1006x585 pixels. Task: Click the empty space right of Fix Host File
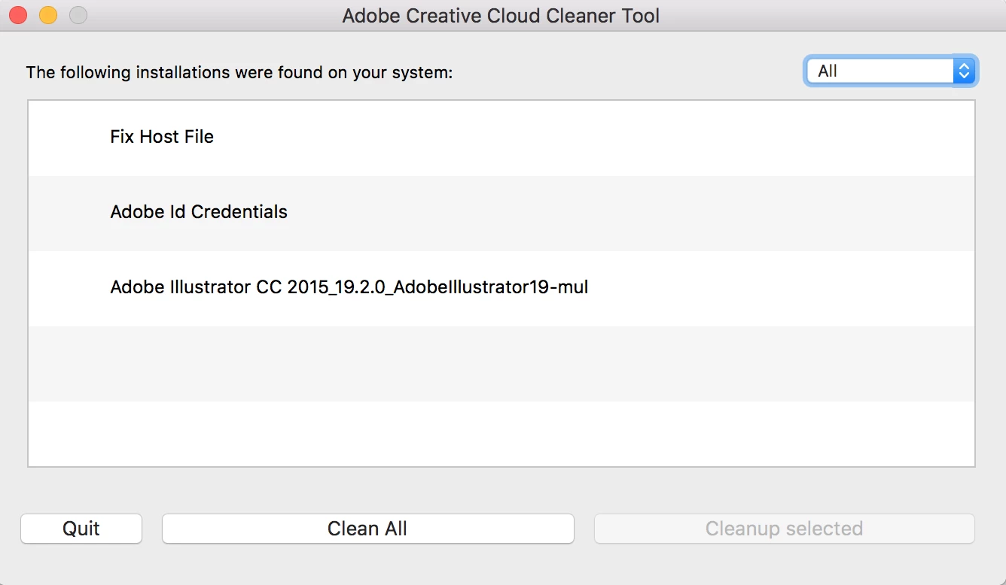click(x=602, y=138)
